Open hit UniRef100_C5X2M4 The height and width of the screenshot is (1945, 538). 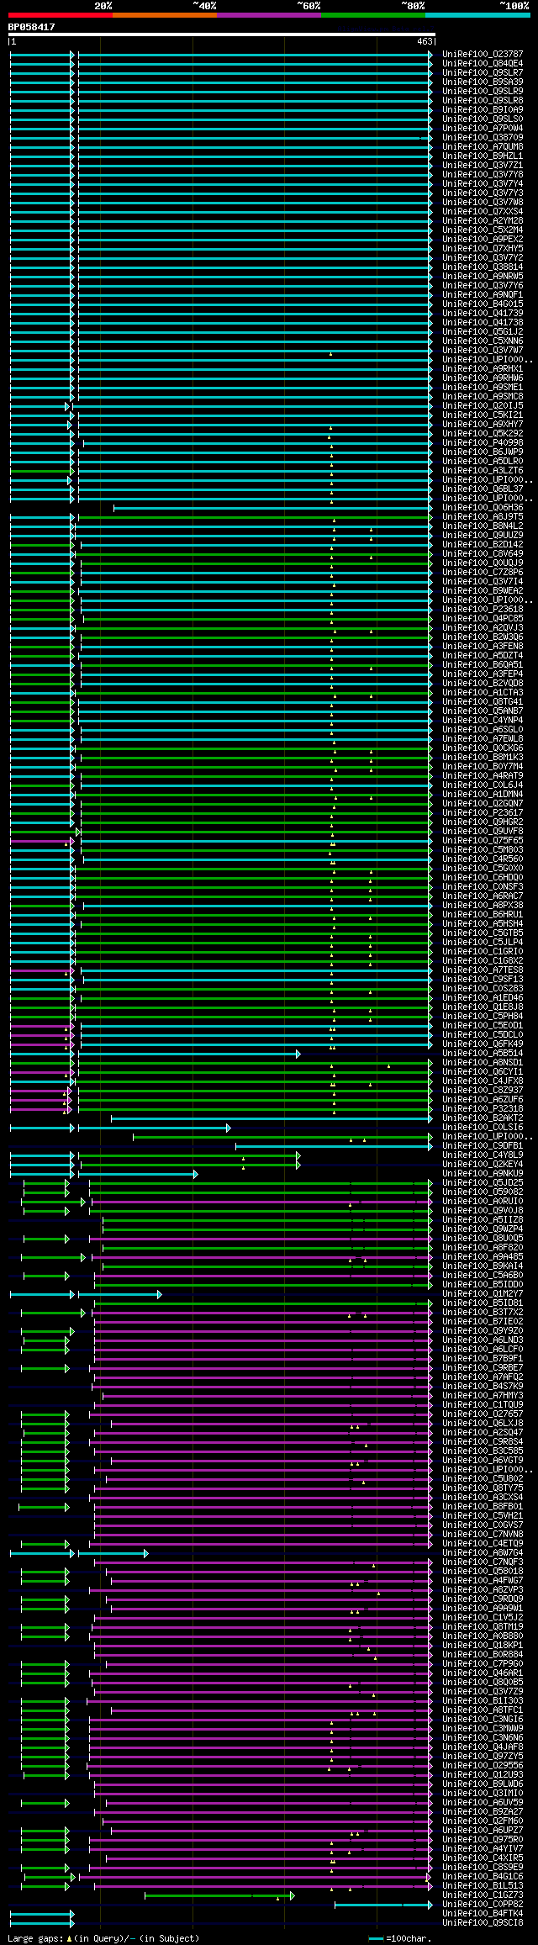(483, 230)
